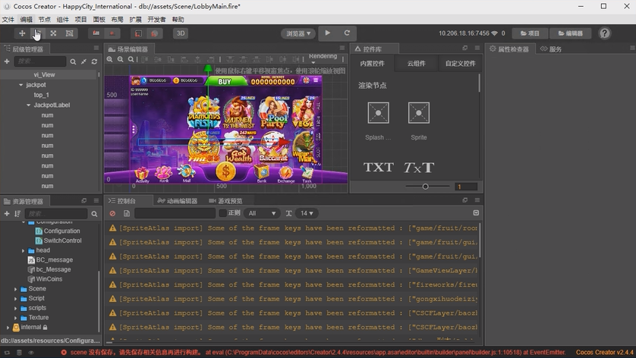Open the 编辑 menu
Image resolution: width=636 pixels, height=358 pixels.
(27, 20)
